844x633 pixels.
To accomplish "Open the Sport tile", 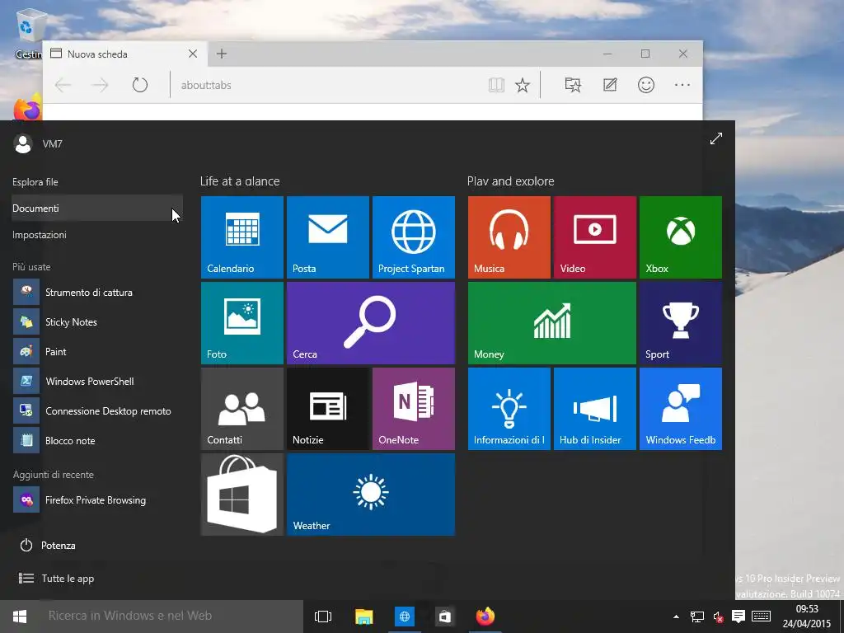I will 680,323.
